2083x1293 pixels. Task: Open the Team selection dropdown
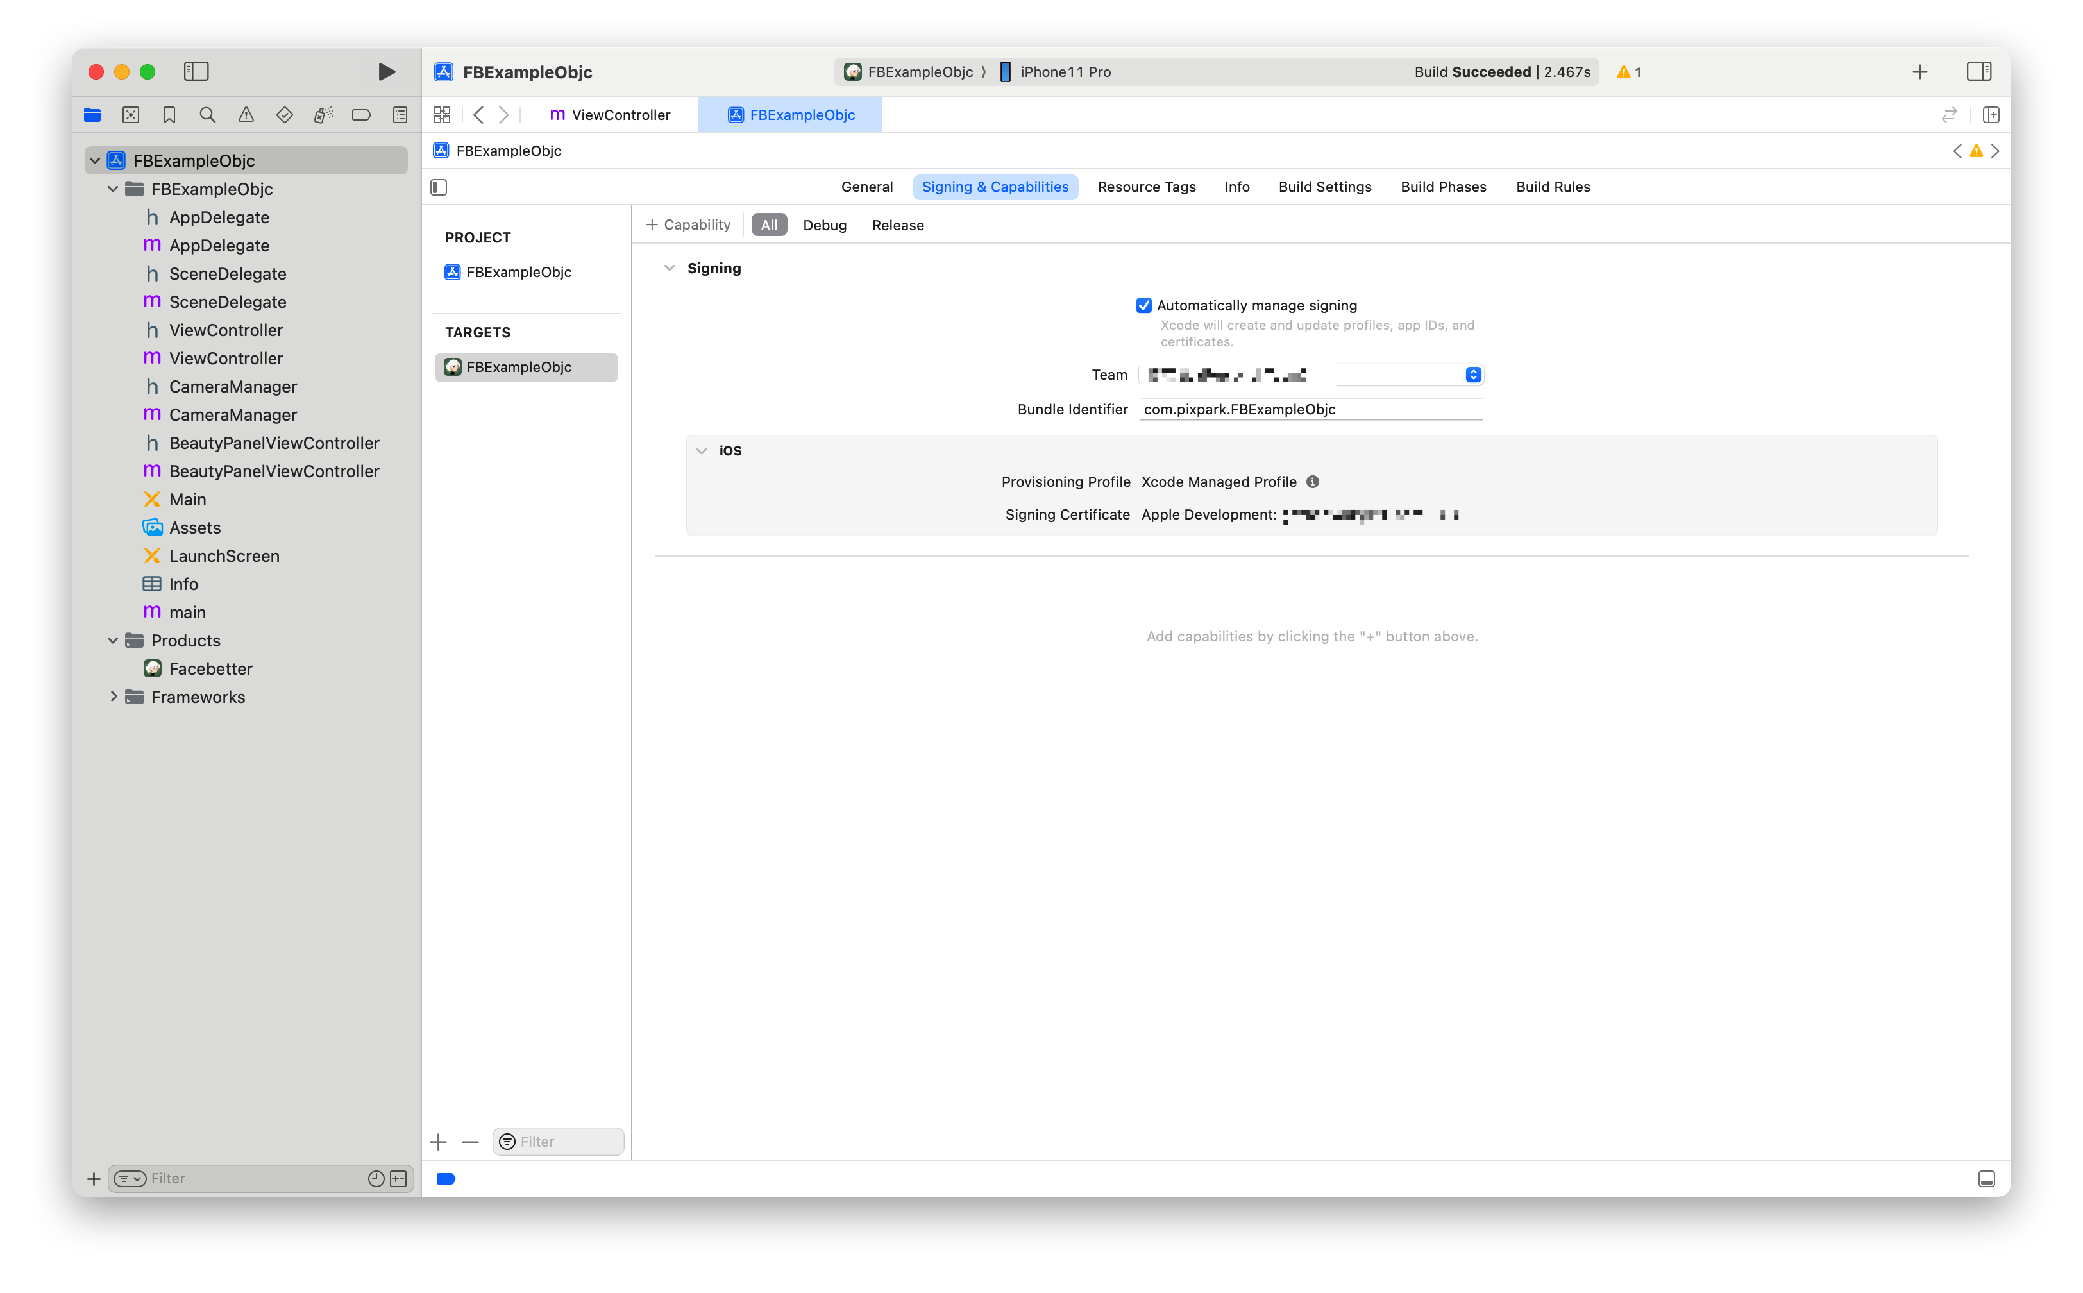pyautogui.click(x=1472, y=375)
